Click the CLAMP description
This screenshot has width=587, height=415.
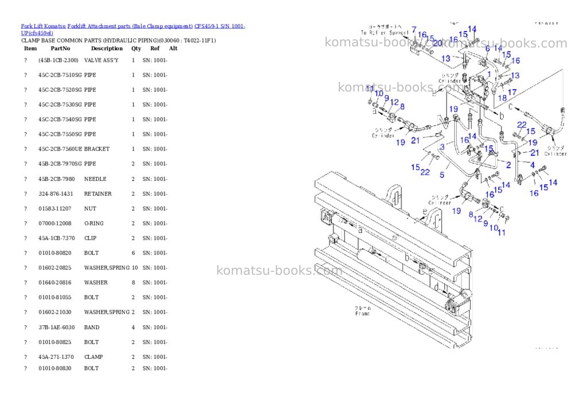pos(93,357)
